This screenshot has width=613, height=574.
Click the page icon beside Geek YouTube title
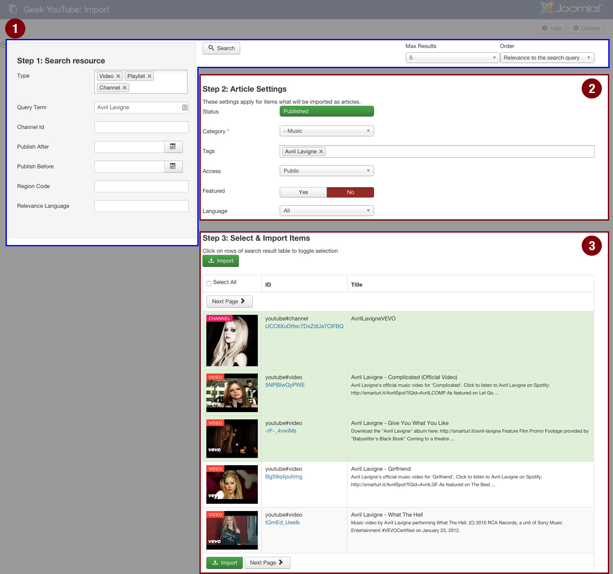pos(13,9)
